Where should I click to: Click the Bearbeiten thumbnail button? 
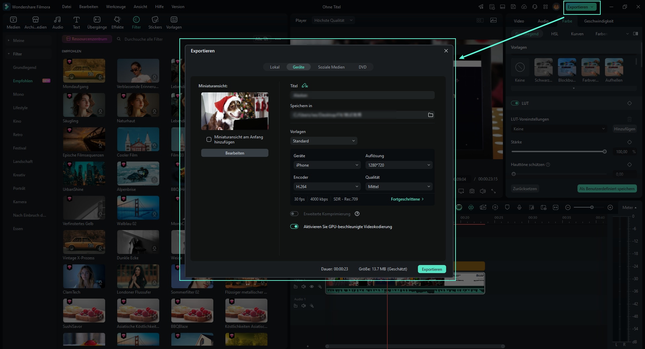234,153
